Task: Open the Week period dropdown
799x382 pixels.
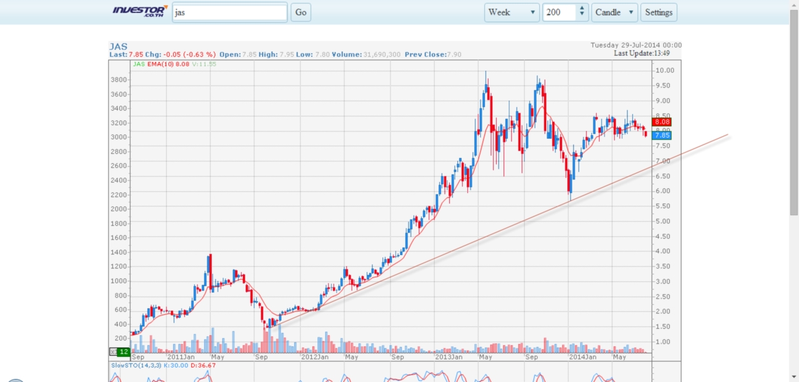Action: (x=512, y=13)
